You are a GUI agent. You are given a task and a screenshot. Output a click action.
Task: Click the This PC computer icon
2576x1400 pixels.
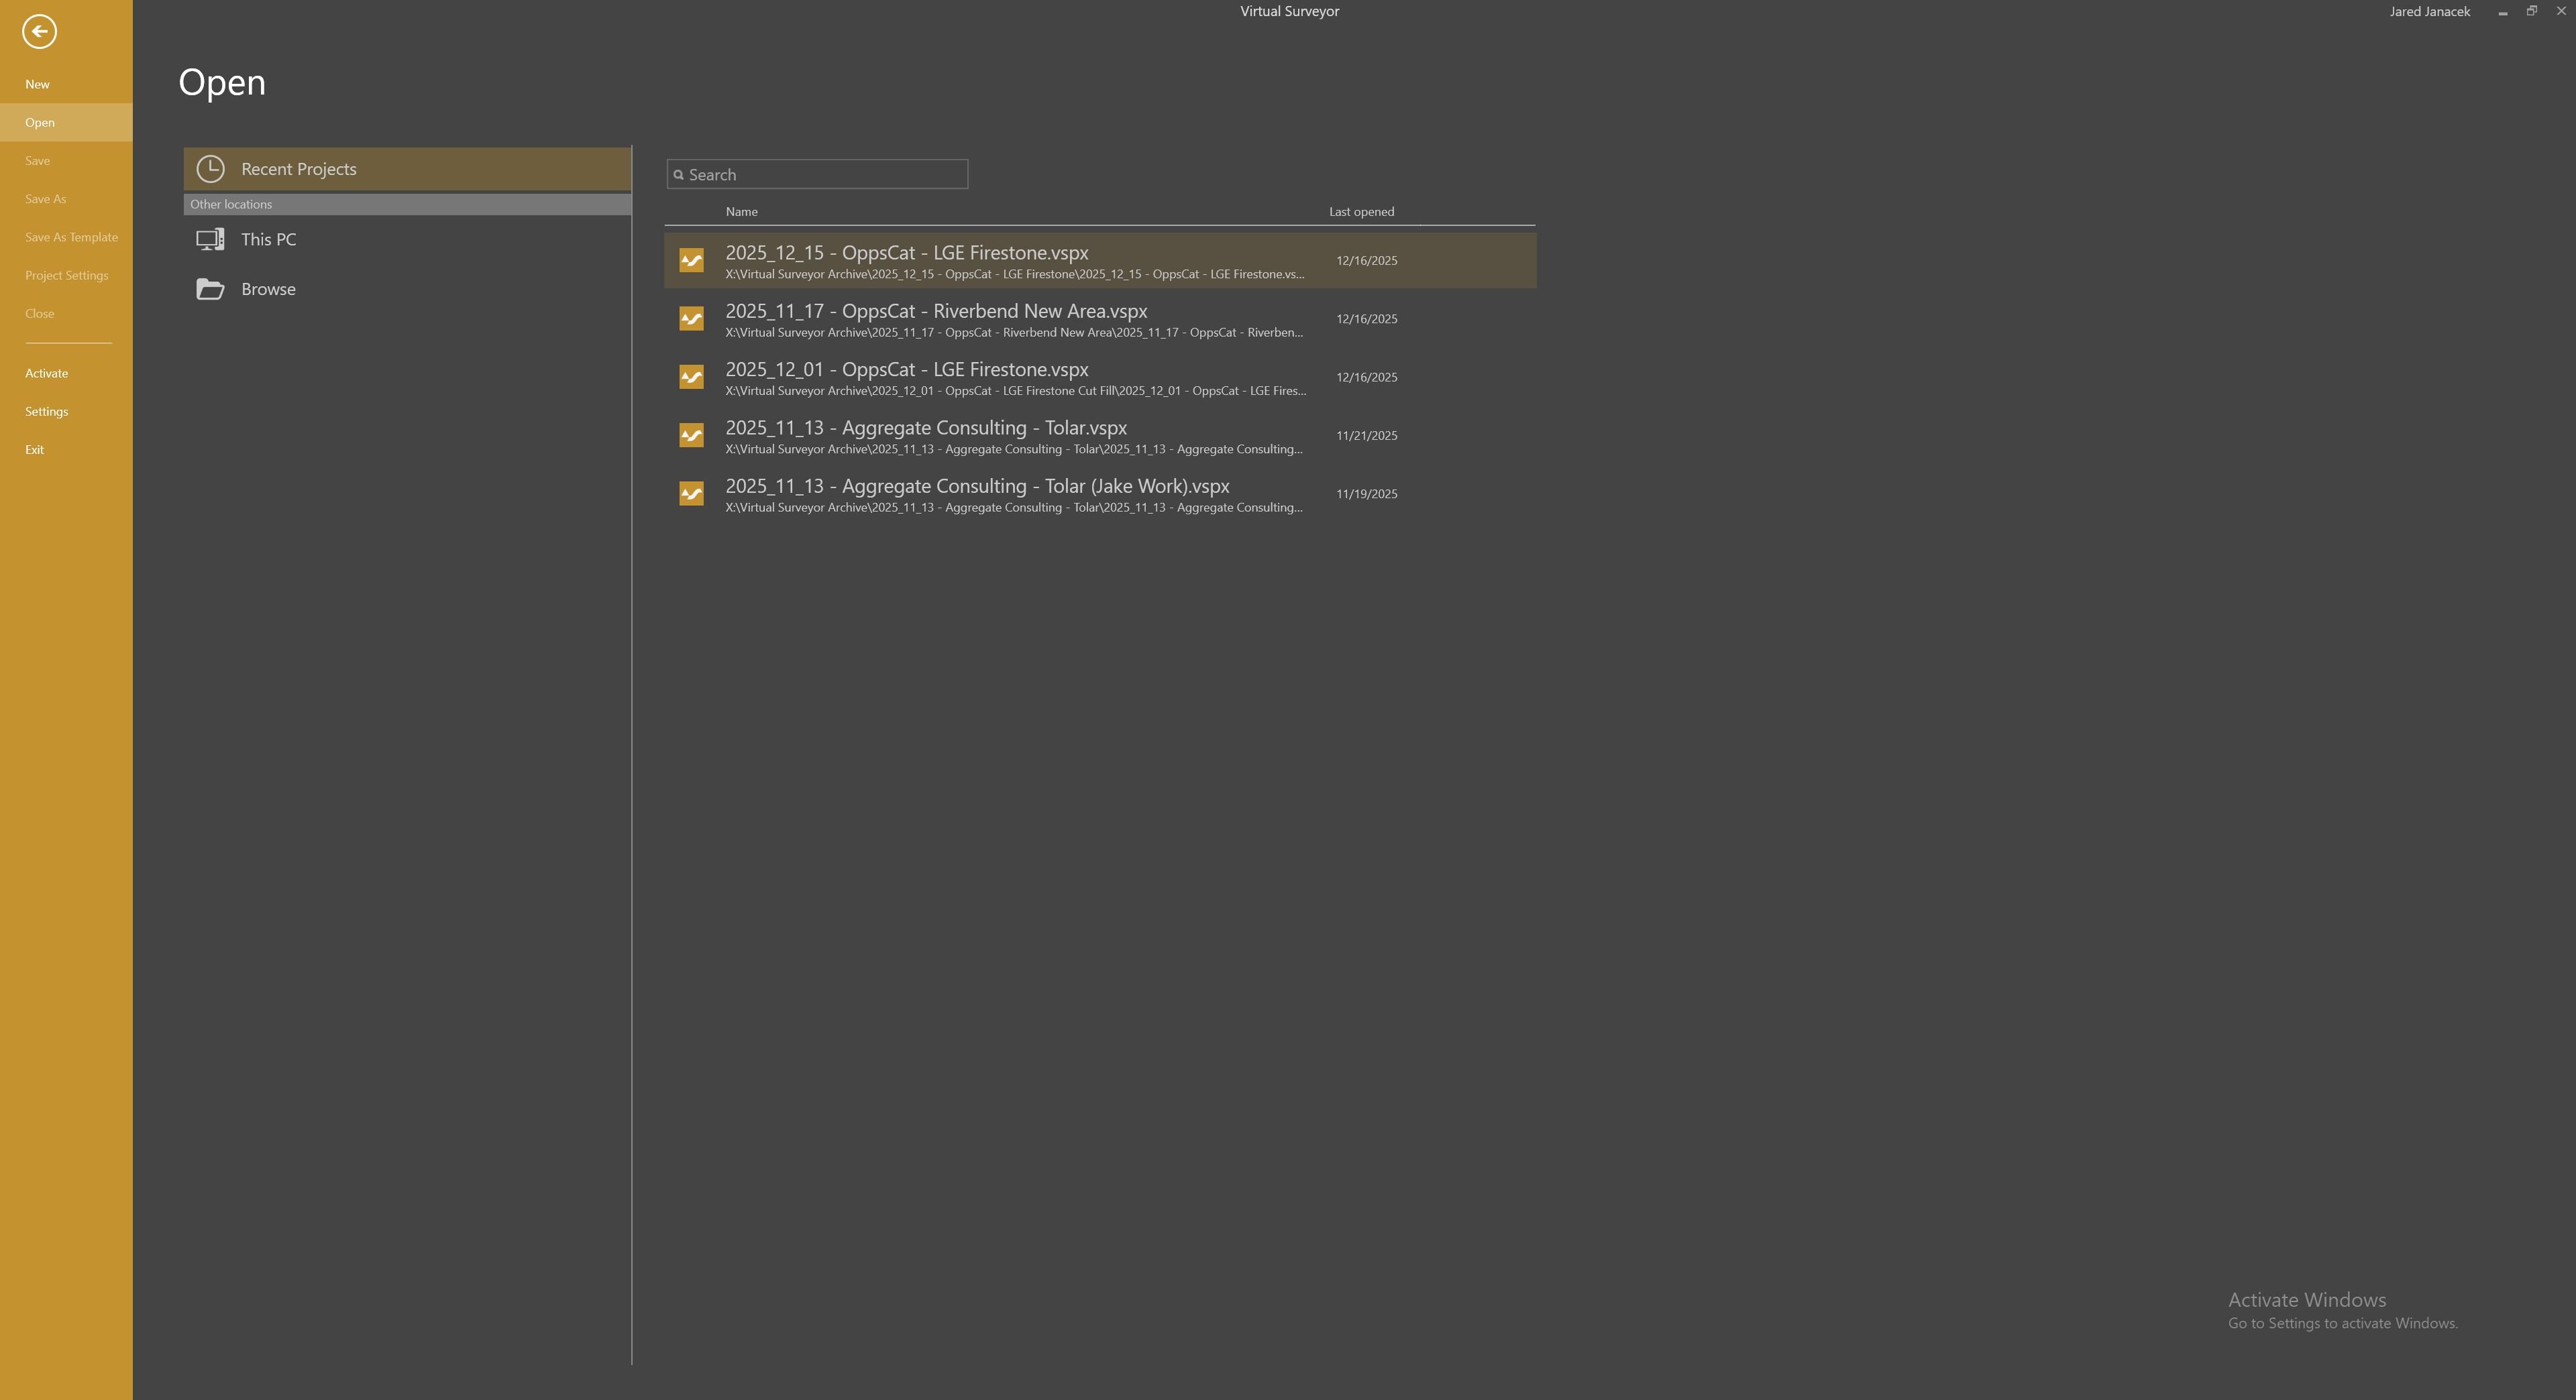click(x=210, y=240)
